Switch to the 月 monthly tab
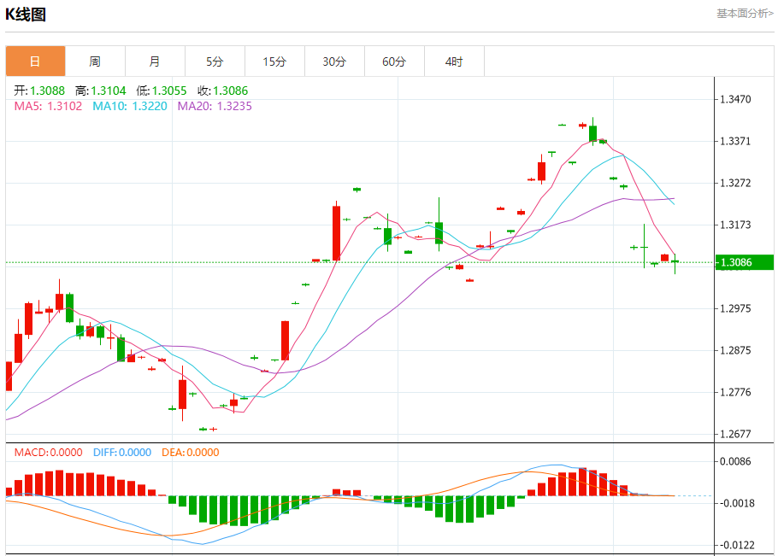 coord(155,61)
